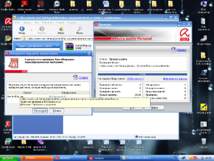Open the Google Chrome desktop icon
Screen dimensions: 214x161
8,40
